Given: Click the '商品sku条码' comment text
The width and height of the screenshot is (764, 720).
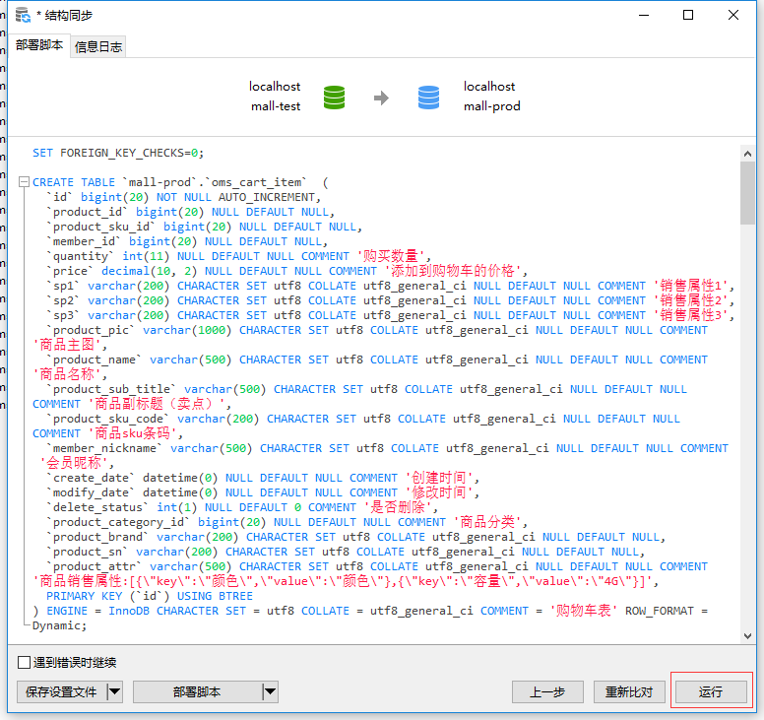Looking at the screenshot, I should [x=132, y=433].
